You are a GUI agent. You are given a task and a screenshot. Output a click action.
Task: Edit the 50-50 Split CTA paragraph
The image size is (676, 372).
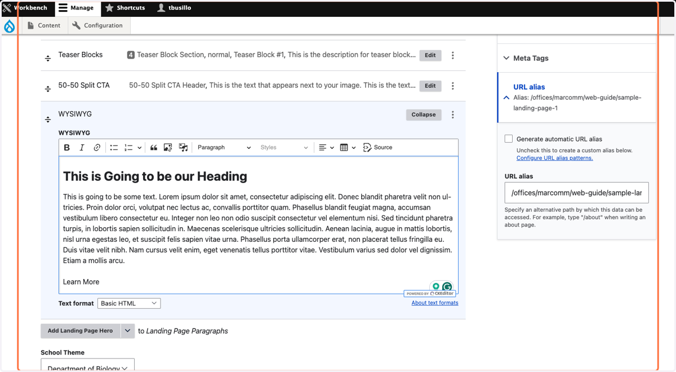pos(430,86)
